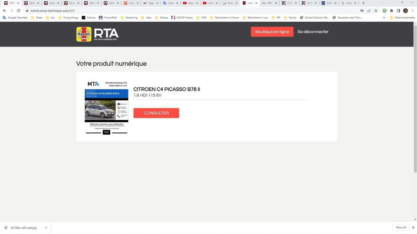Open the Fixing things bookmark folder

pos(68,18)
